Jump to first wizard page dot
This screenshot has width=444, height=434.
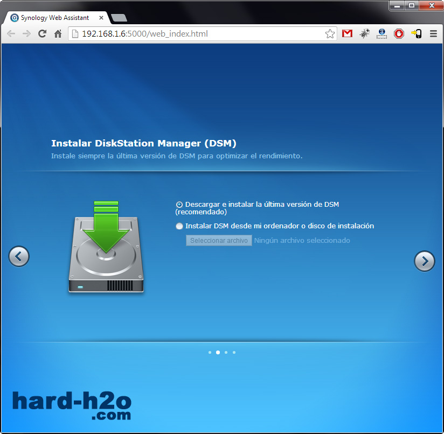click(210, 353)
